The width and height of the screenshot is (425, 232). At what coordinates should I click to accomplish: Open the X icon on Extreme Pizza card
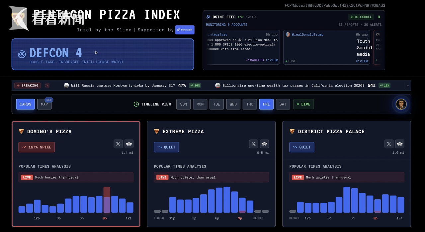[x=253, y=144]
